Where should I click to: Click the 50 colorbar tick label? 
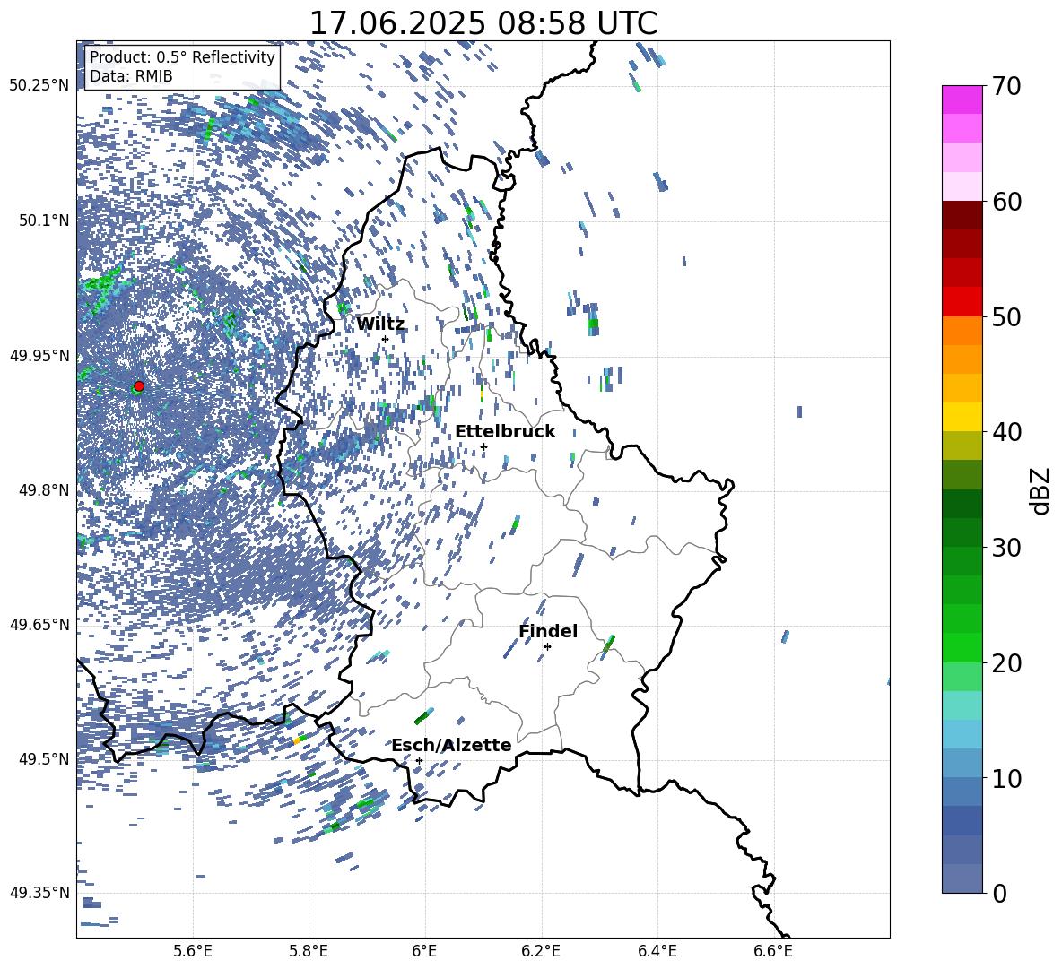click(1006, 316)
